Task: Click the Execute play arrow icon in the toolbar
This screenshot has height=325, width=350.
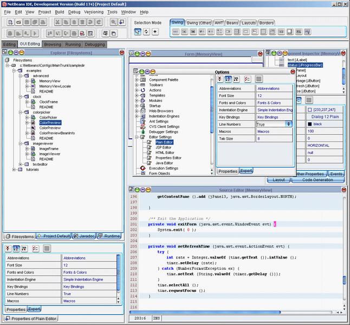Action: pyautogui.click(x=35, y=34)
